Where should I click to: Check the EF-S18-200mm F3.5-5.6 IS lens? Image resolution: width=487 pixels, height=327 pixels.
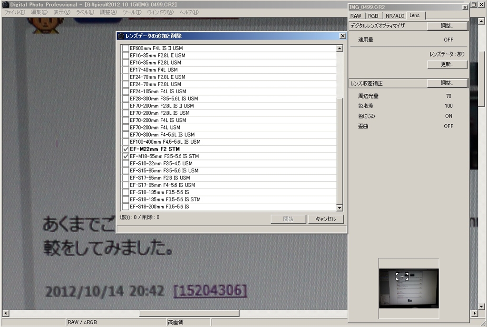point(126,207)
